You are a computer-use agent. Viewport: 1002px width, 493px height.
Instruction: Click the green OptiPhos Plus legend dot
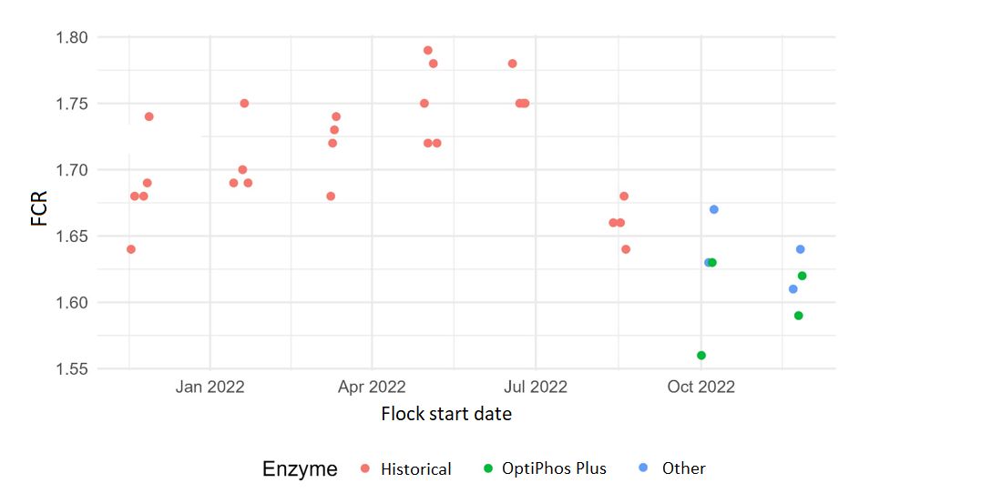tap(487, 468)
